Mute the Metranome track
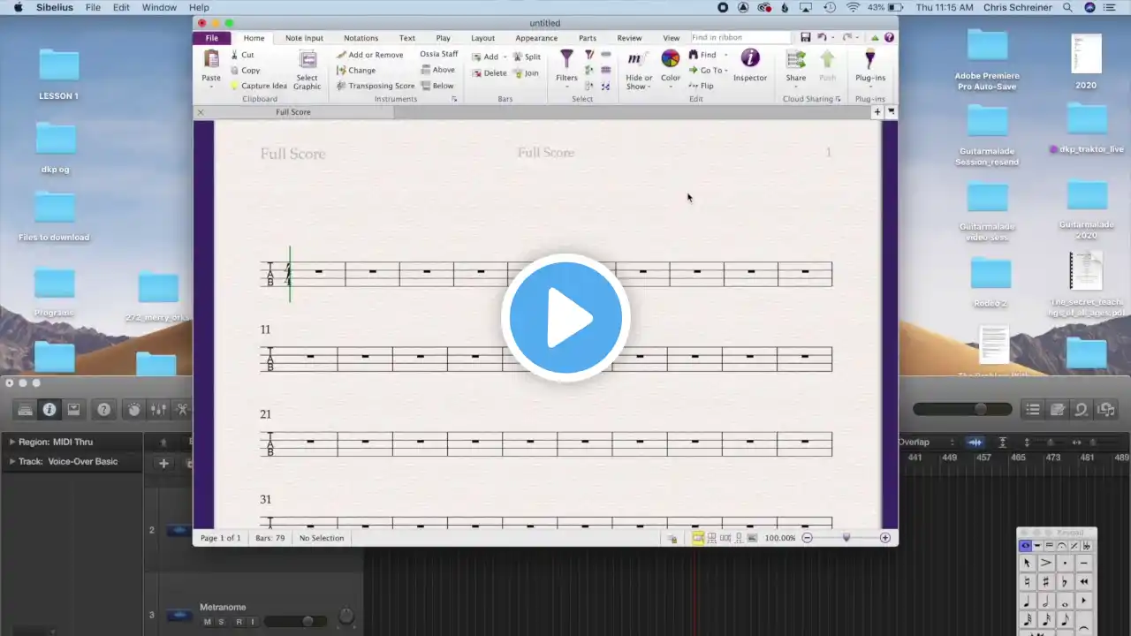The width and height of the screenshot is (1131, 636). click(208, 622)
